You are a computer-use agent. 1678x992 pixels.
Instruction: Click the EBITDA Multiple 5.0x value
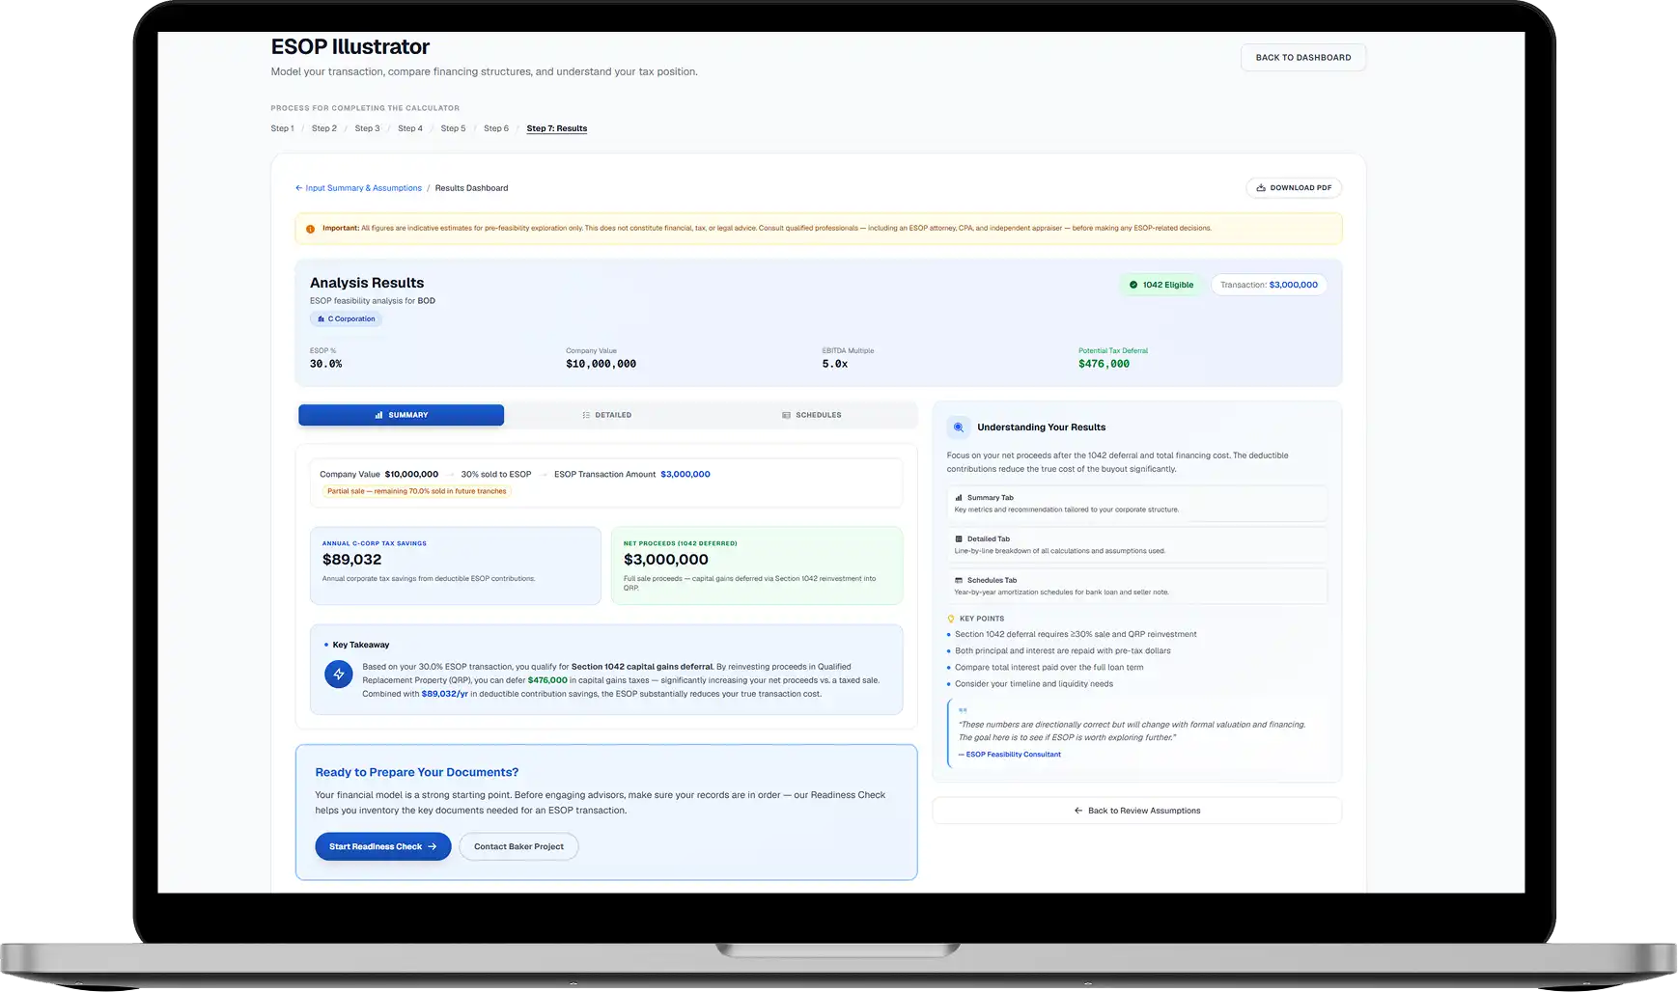click(x=834, y=364)
